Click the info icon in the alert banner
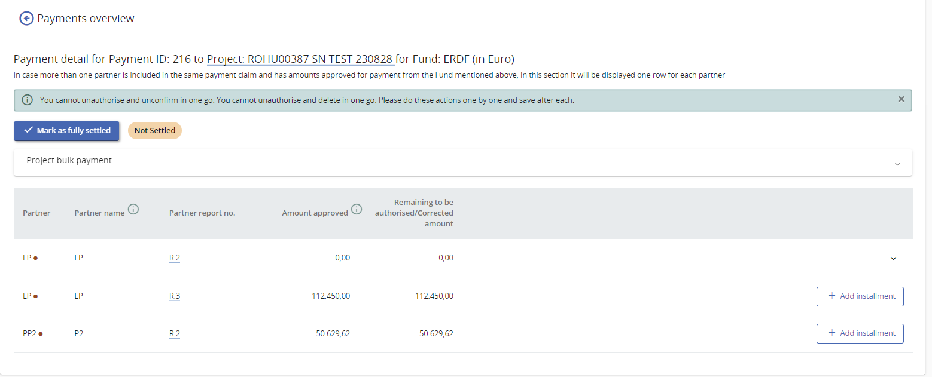 coord(27,100)
